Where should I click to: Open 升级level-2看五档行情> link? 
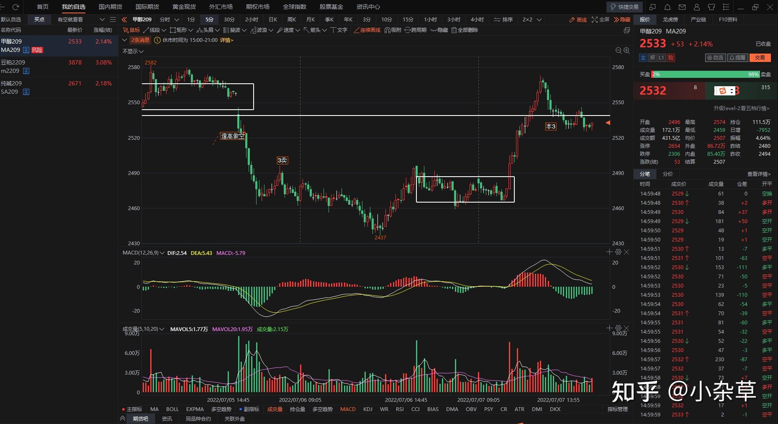pos(742,108)
